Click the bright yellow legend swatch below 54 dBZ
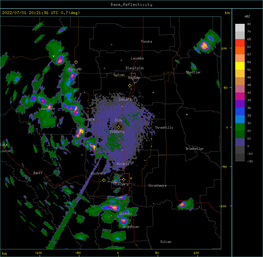Image resolution: width=263 pixels, height=257 pixels. tap(240, 66)
